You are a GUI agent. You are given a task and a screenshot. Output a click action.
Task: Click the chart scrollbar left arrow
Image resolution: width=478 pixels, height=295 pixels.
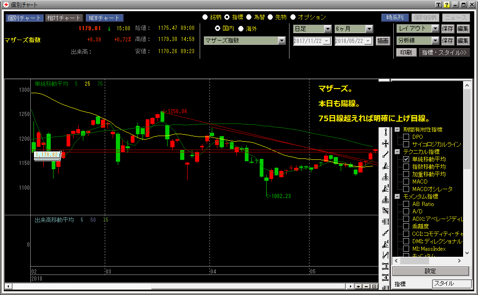point(8,287)
